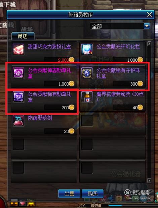158x208 pixels.
Task: Choose the 公会贡献神器勋章礼盒 icon
Action: coord(18,73)
